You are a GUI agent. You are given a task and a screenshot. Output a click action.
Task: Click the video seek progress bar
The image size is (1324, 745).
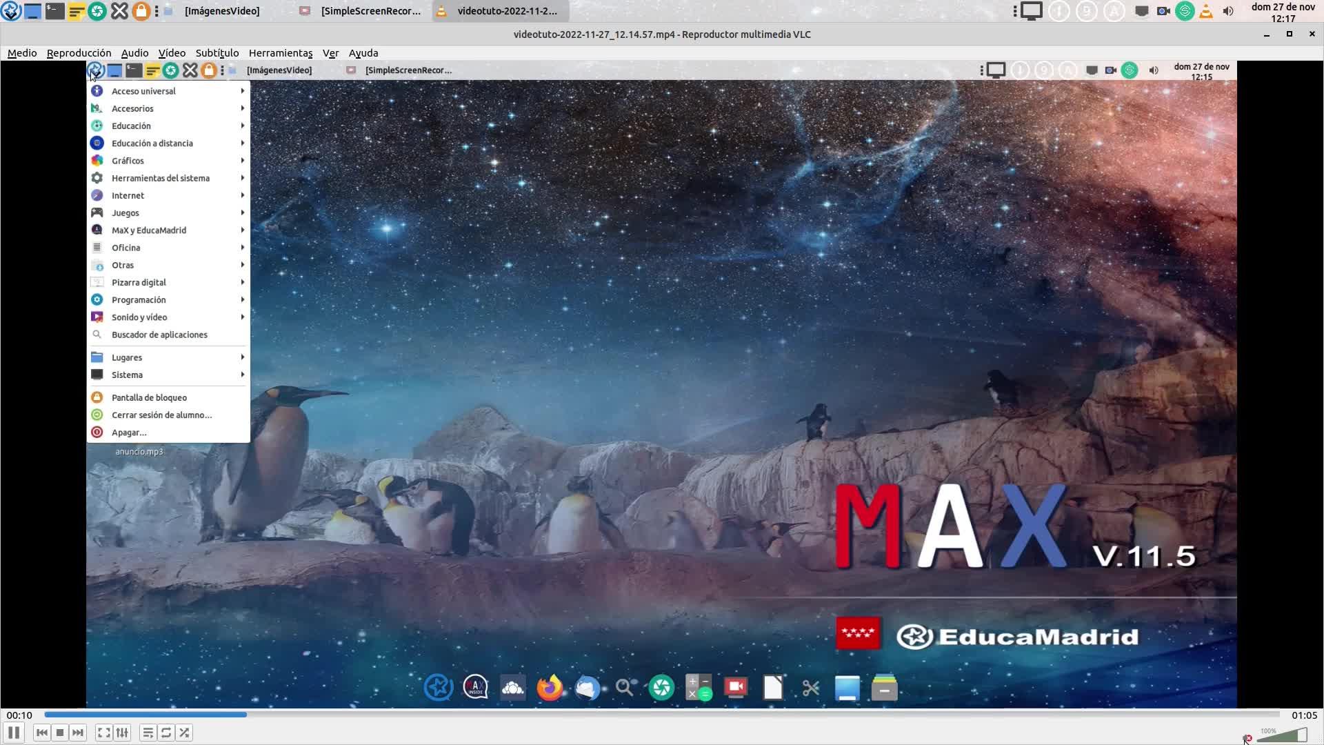[x=662, y=715]
